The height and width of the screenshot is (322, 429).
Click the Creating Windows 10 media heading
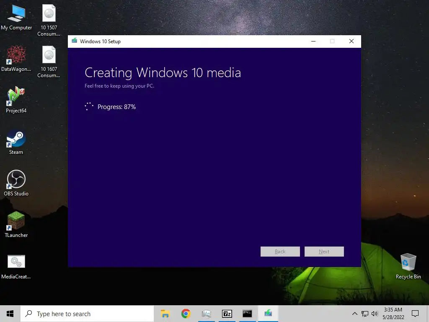[163, 73]
